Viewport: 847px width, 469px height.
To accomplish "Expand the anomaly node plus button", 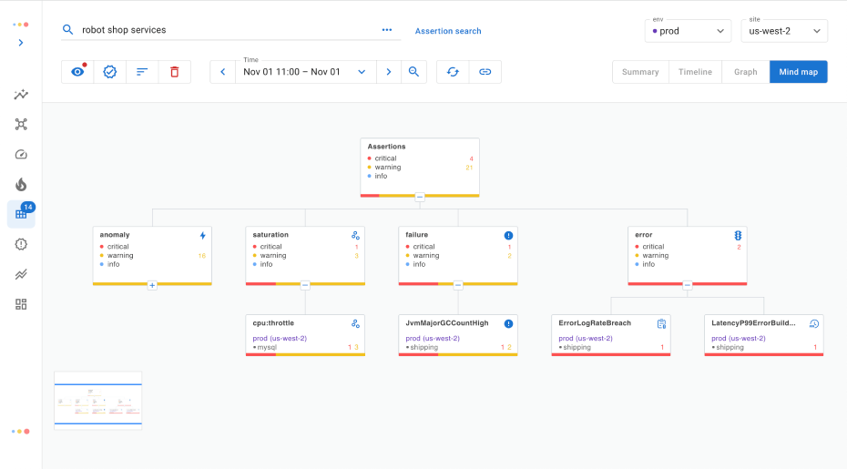I will point(152,285).
